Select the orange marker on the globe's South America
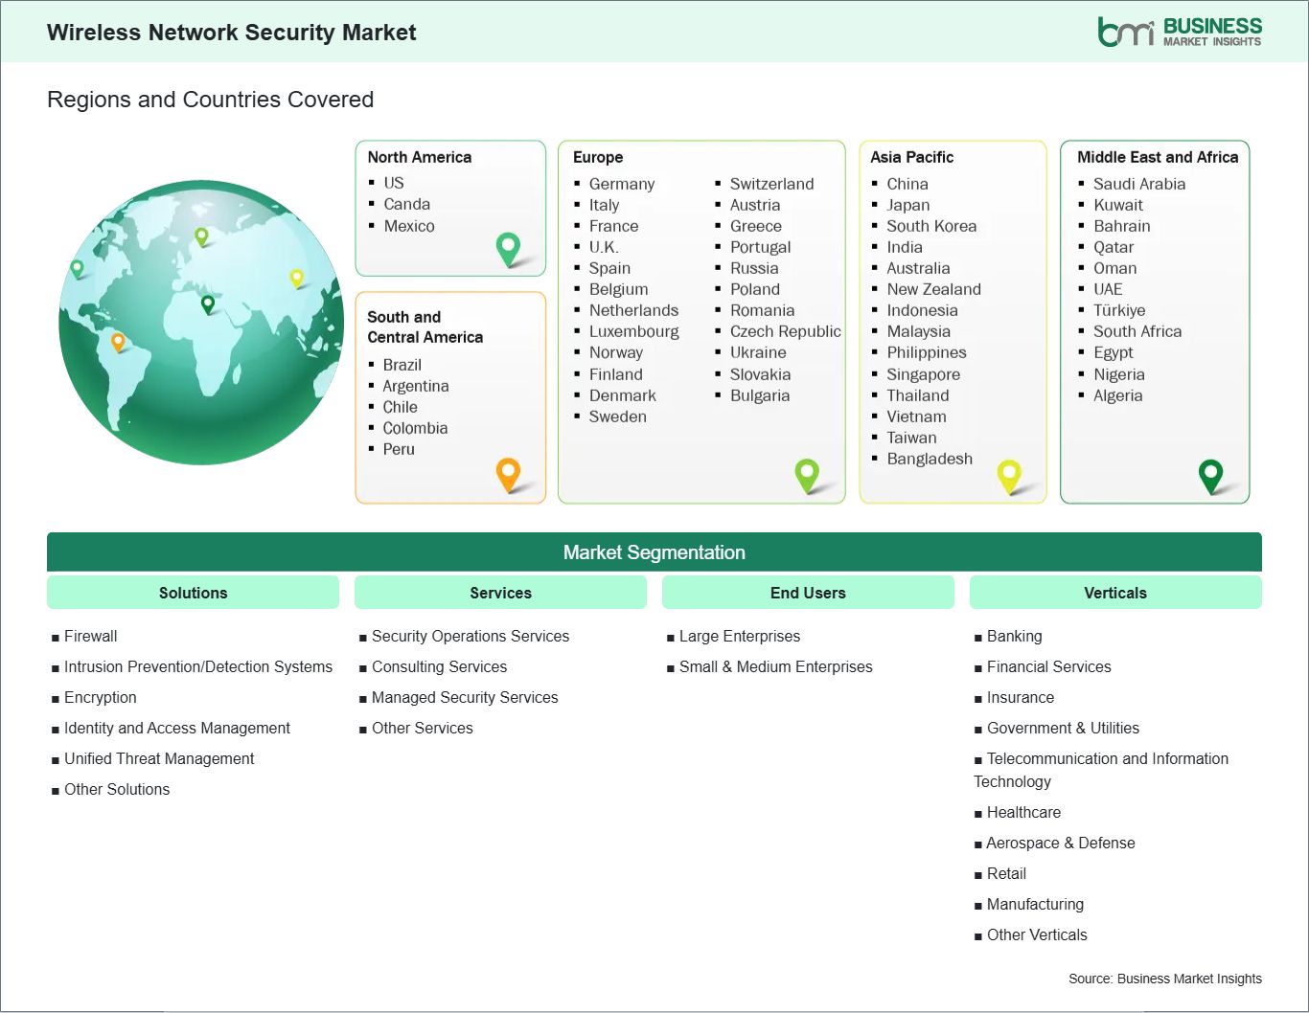This screenshot has width=1309, height=1013. click(x=119, y=339)
